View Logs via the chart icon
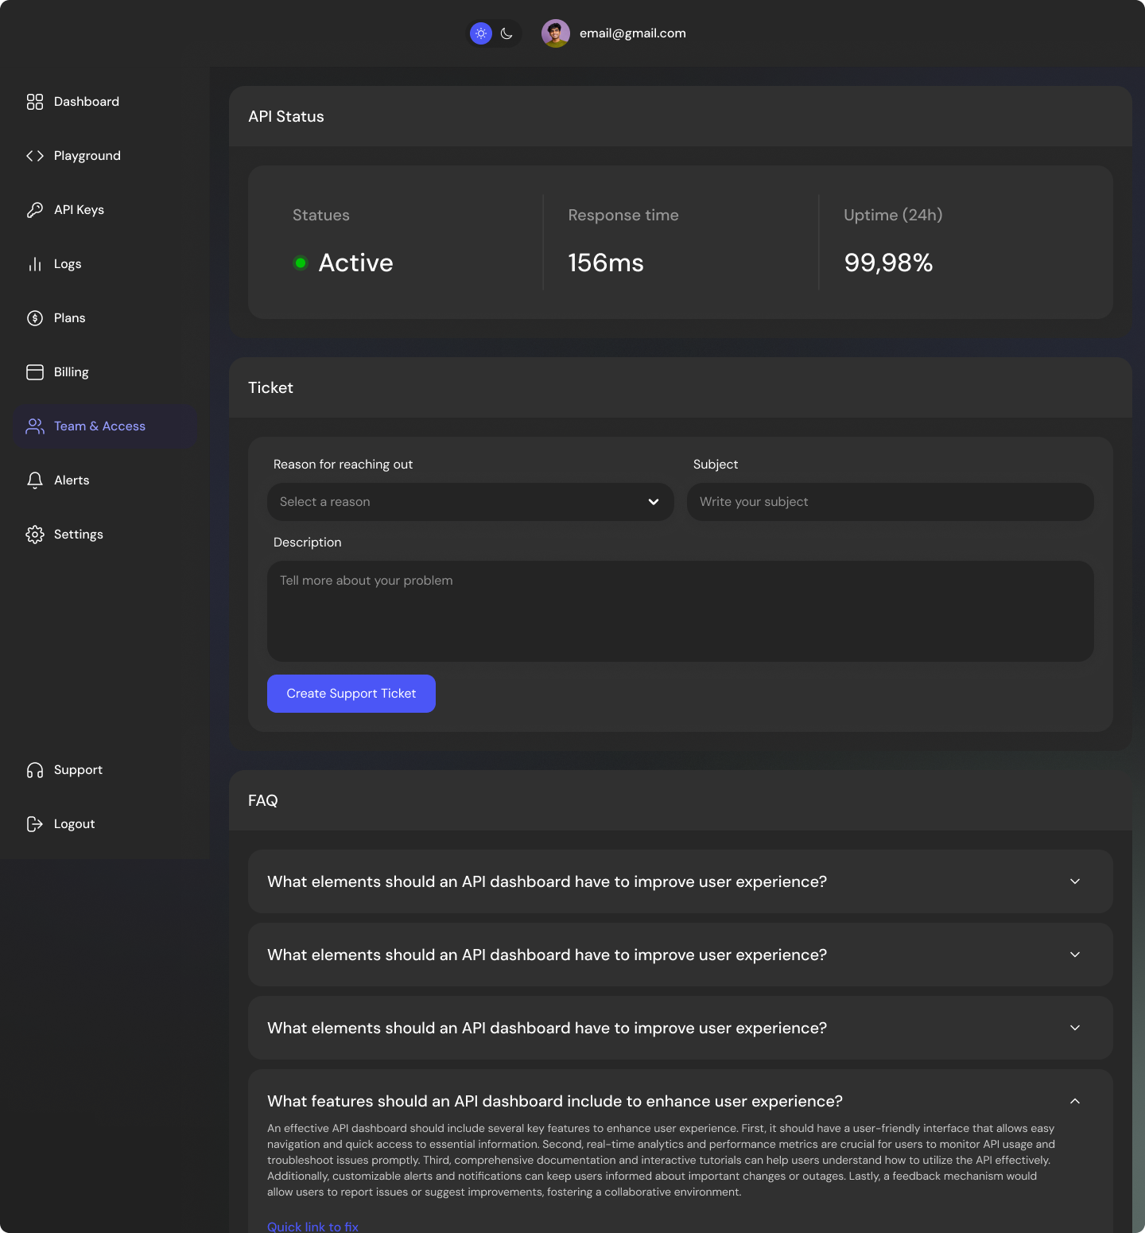The height and width of the screenshot is (1233, 1145). 35,263
